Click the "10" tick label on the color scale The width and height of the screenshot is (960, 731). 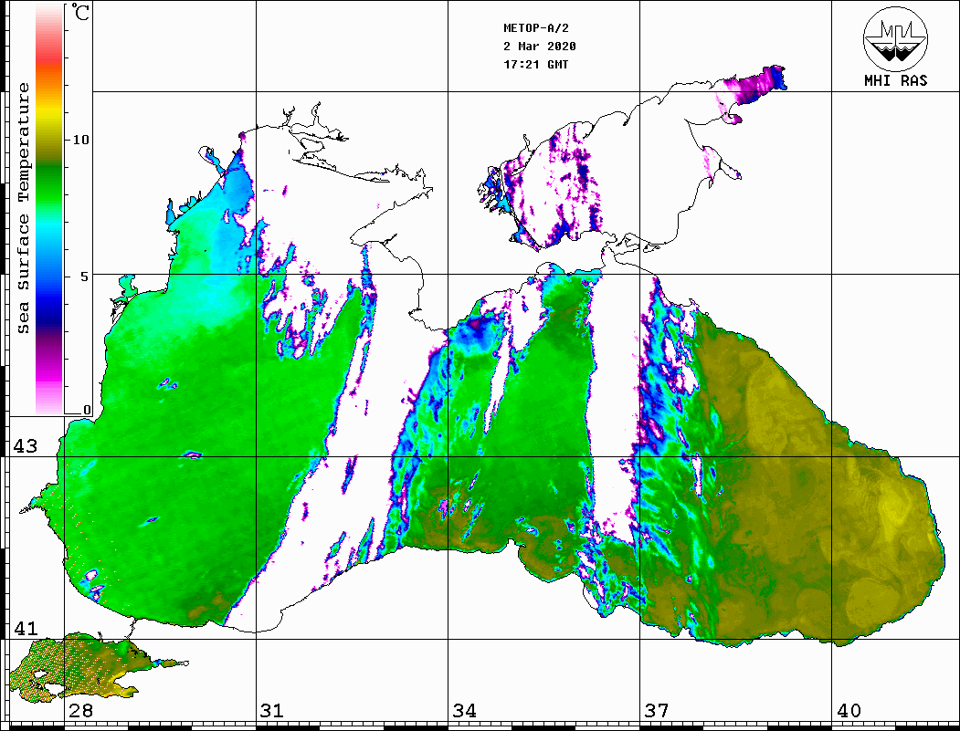pyautogui.click(x=80, y=140)
